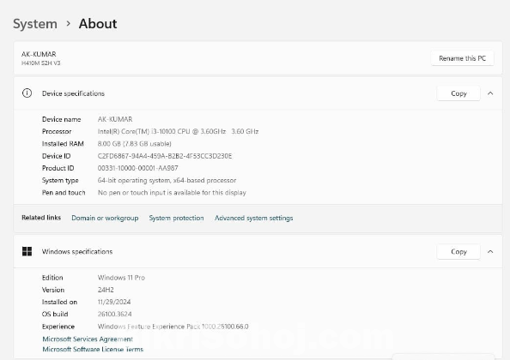Click the Related links label
Viewport: 510px width, 360px height.
point(41,218)
